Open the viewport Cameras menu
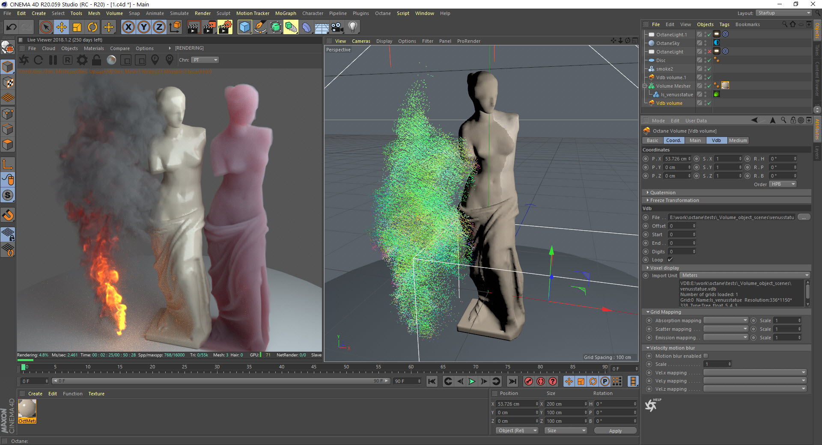The image size is (822, 445). (361, 41)
